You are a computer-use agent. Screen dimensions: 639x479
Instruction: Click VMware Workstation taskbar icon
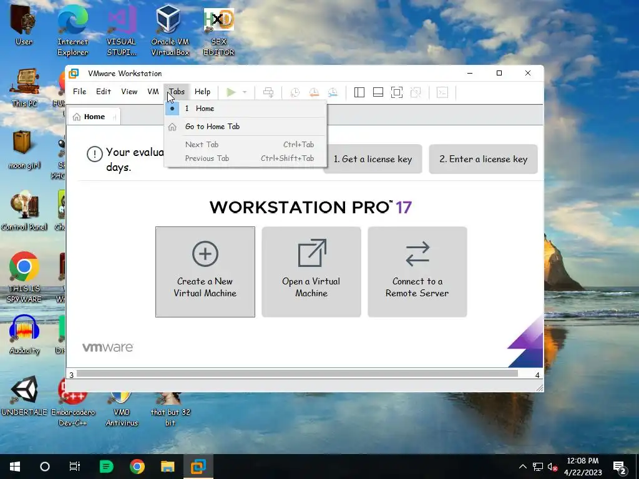(x=198, y=467)
